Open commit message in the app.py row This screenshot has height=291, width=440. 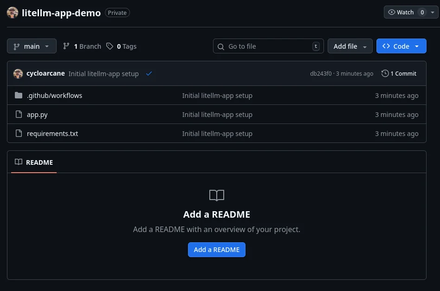tap(217, 115)
